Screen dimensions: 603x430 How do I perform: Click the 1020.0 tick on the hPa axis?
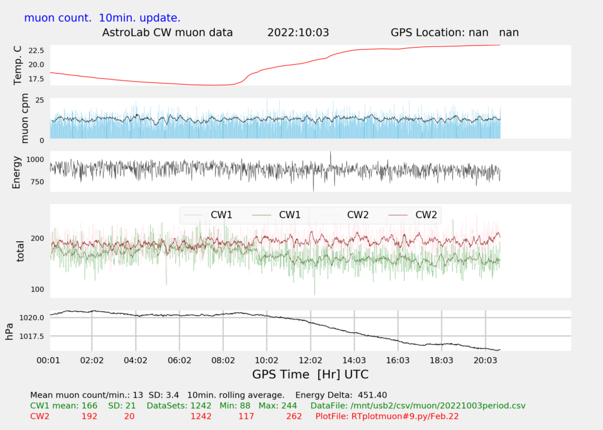(32, 318)
